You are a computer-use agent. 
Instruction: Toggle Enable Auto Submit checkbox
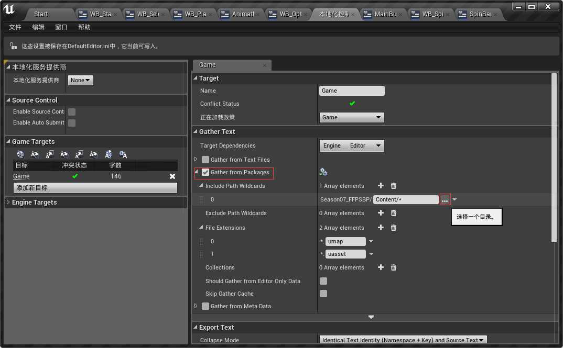(72, 123)
